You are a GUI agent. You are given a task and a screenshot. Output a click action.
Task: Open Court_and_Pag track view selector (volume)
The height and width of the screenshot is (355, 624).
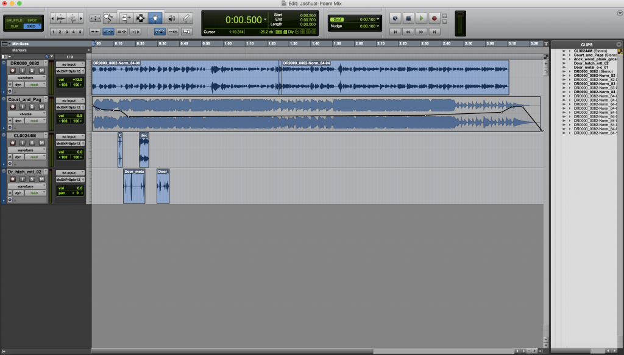(27, 114)
